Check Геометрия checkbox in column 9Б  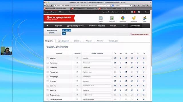click(x=126, y=67)
